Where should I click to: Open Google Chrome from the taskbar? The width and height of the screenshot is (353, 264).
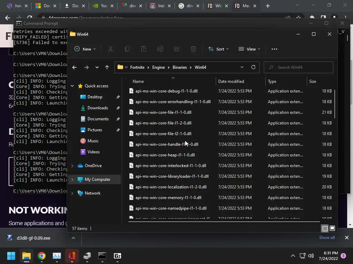(42, 256)
